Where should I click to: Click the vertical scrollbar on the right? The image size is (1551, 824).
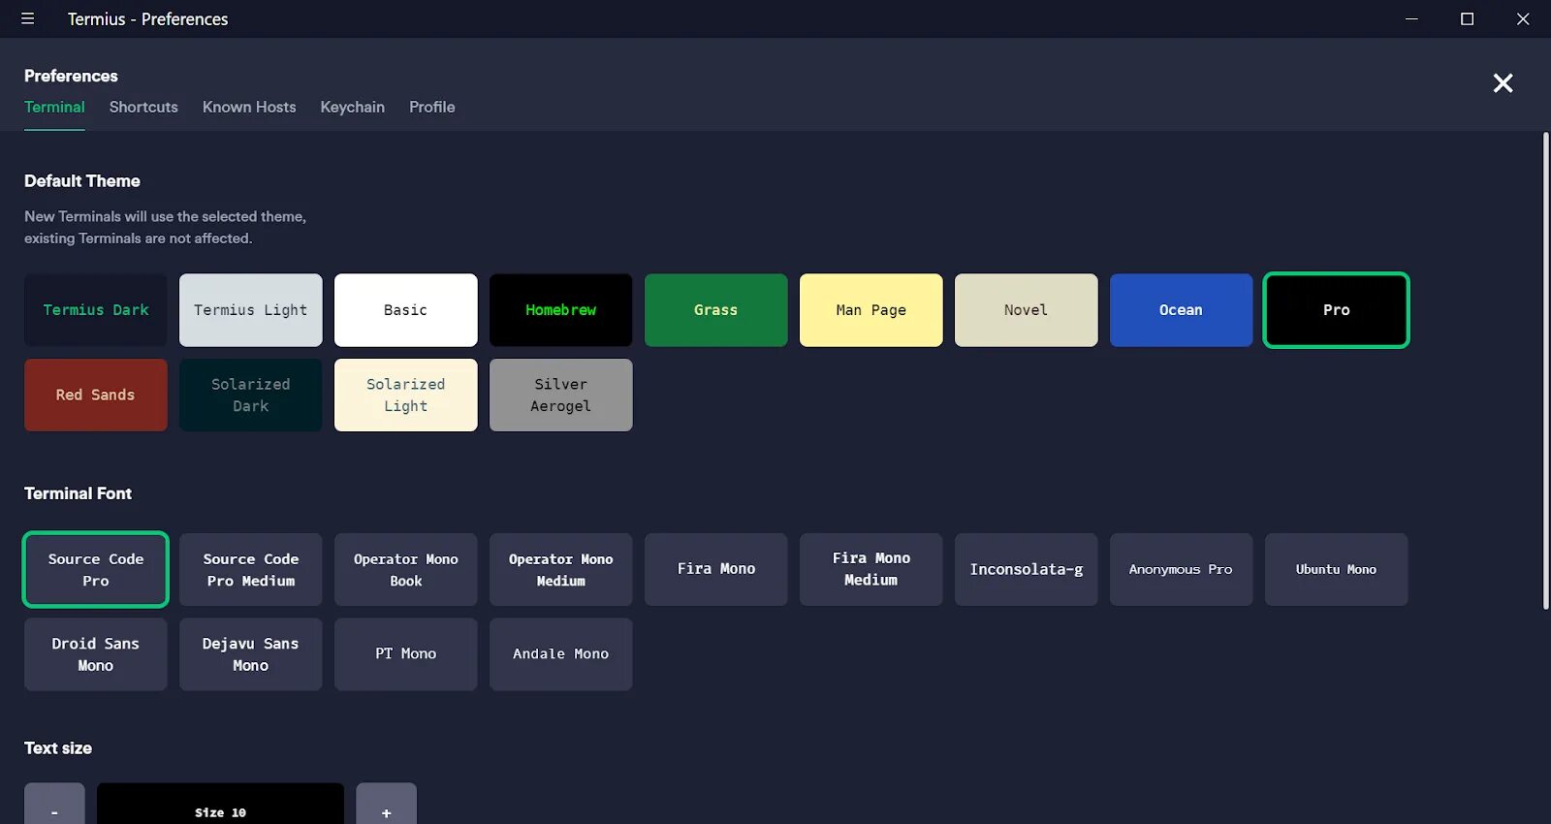(x=1545, y=370)
